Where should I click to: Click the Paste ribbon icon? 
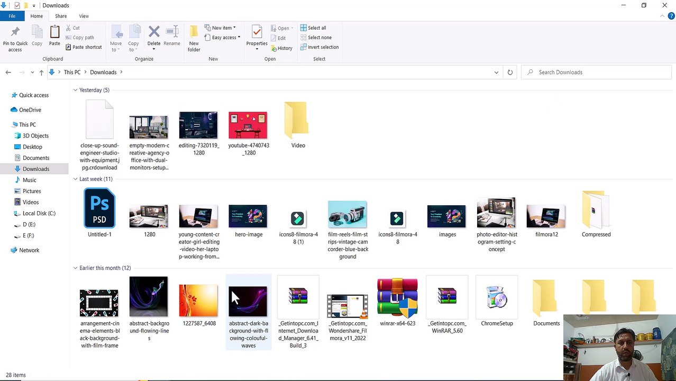pyautogui.click(x=54, y=37)
